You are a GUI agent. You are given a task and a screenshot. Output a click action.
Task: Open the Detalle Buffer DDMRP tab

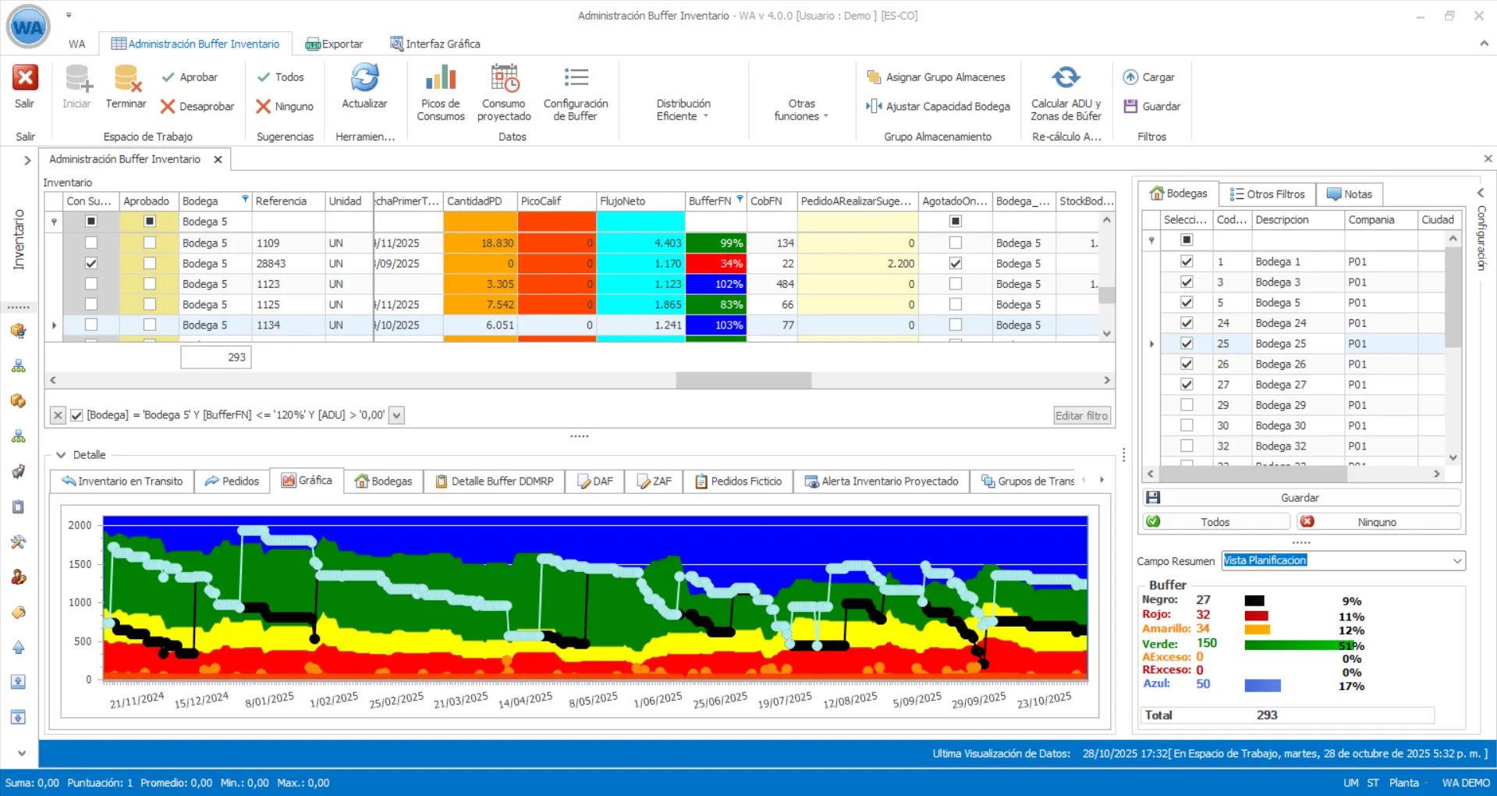495,482
